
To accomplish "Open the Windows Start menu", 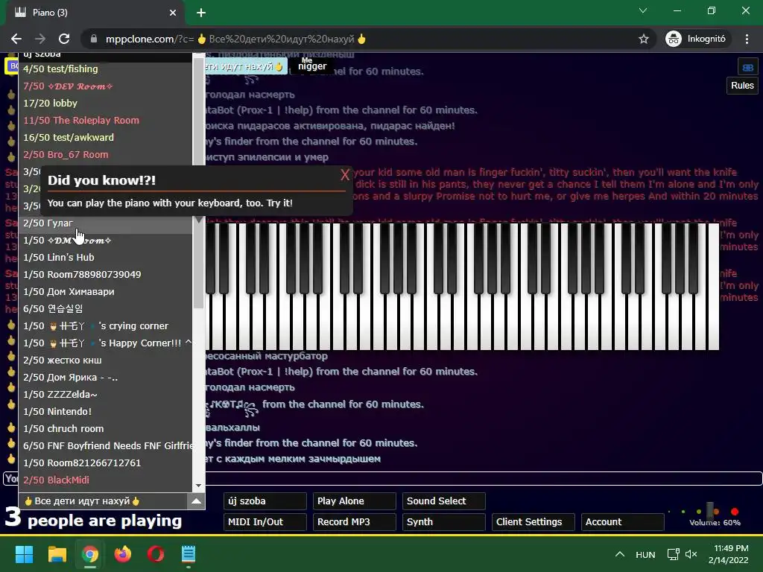I will coord(24,554).
